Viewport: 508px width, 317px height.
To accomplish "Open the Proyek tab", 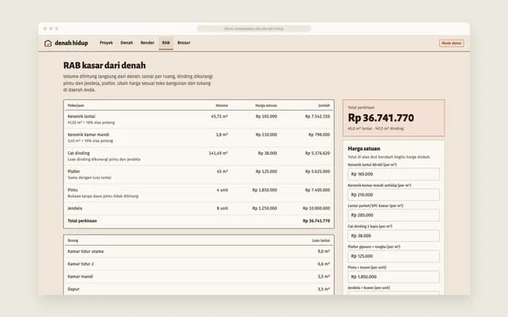I will [106, 43].
